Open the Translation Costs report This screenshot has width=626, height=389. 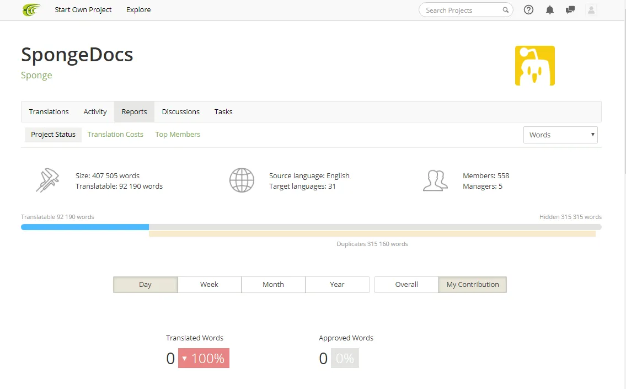115,135
